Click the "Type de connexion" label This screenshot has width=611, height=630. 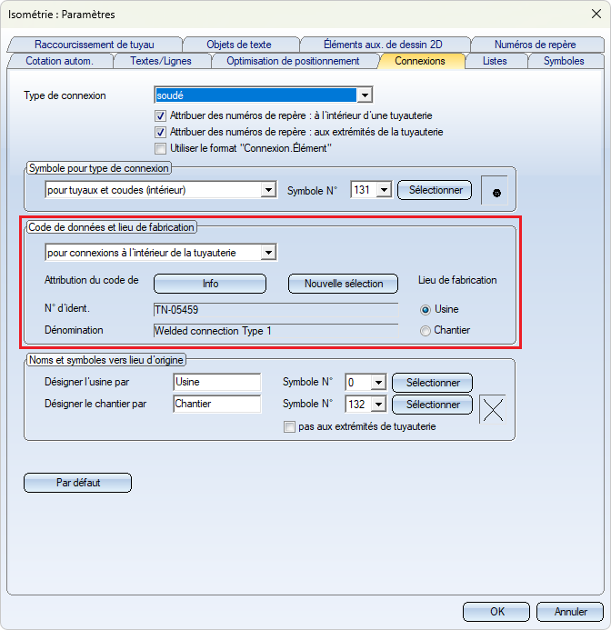coord(65,95)
